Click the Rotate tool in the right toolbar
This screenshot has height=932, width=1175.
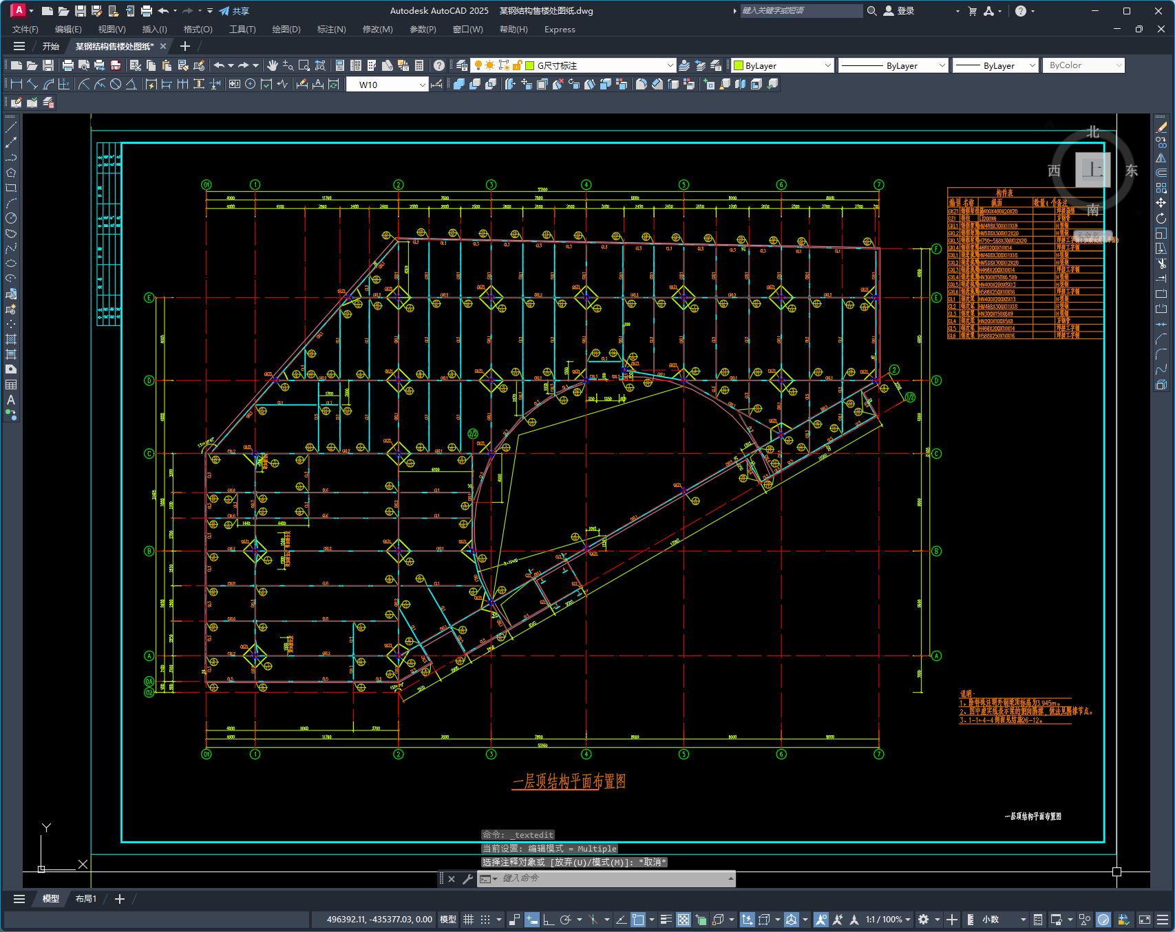pyautogui.click(x=1161, y=218)
